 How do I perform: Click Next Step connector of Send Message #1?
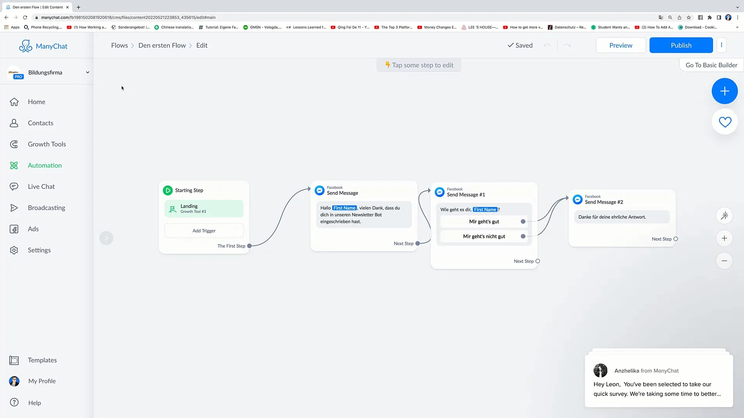pyautogui.click(x=537, y=261)
